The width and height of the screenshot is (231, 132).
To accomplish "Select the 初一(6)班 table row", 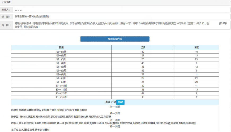I will [115, 71].
